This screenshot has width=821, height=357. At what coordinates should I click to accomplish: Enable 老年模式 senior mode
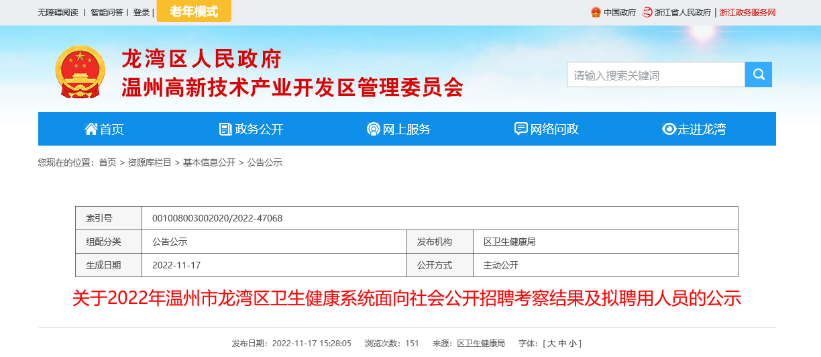pos(194,11)
